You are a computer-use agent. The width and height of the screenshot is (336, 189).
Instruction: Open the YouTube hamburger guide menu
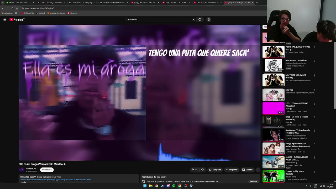tap(4, 19)
